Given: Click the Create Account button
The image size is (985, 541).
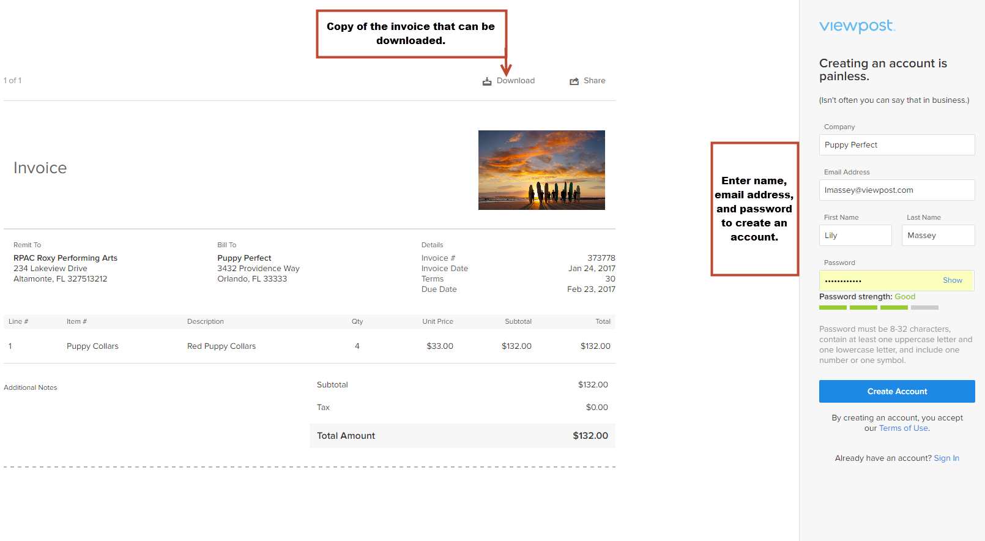Looking at the screenshot, I should coord(897,392).
